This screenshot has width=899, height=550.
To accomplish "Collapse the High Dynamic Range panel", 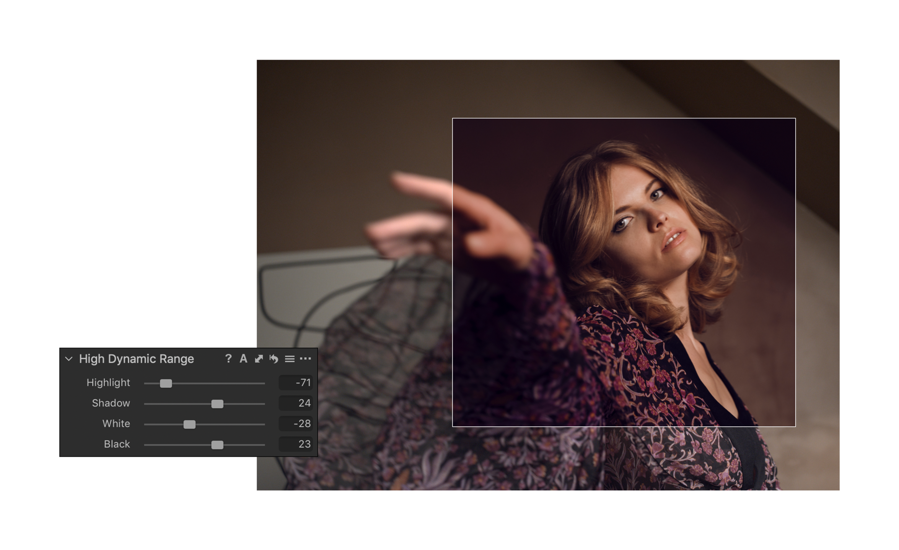I will pyautogui.click(x=69, y=359).
